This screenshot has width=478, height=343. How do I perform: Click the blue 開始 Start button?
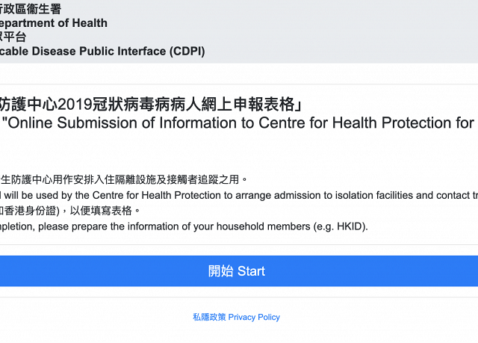point(239,271)
